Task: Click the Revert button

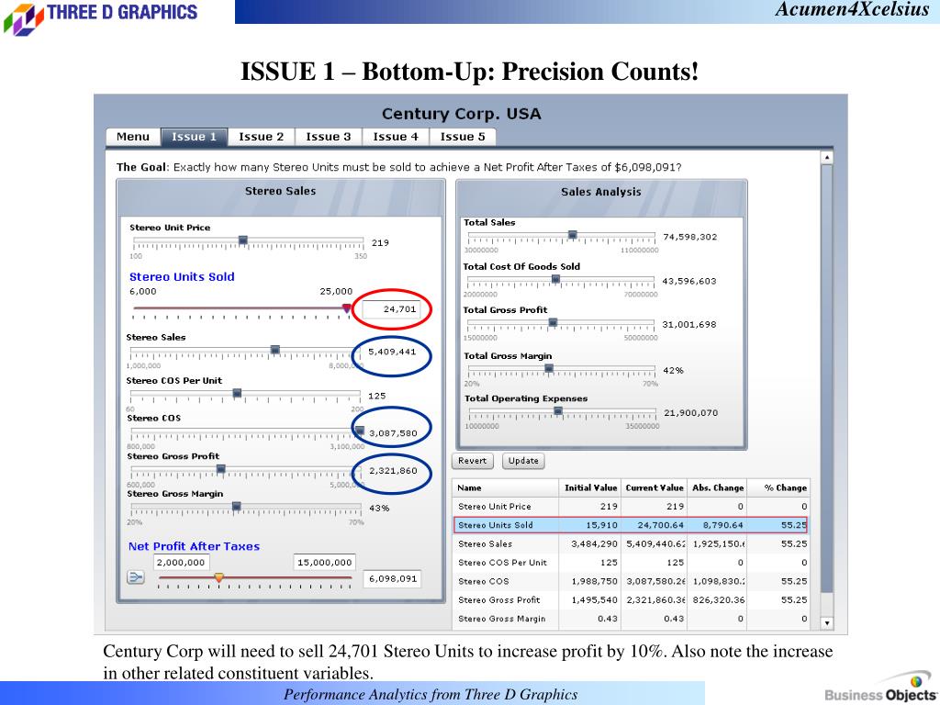Action: (x=473, y=461)
